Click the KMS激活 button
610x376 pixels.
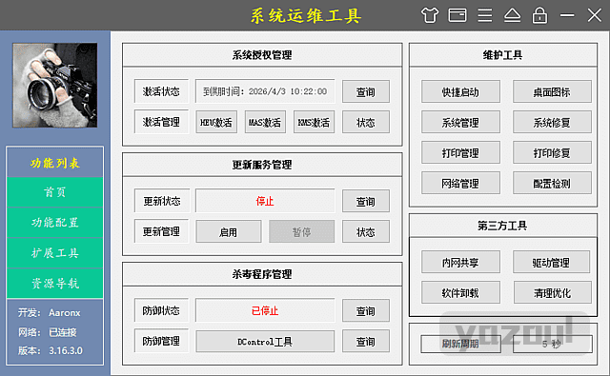314,123
